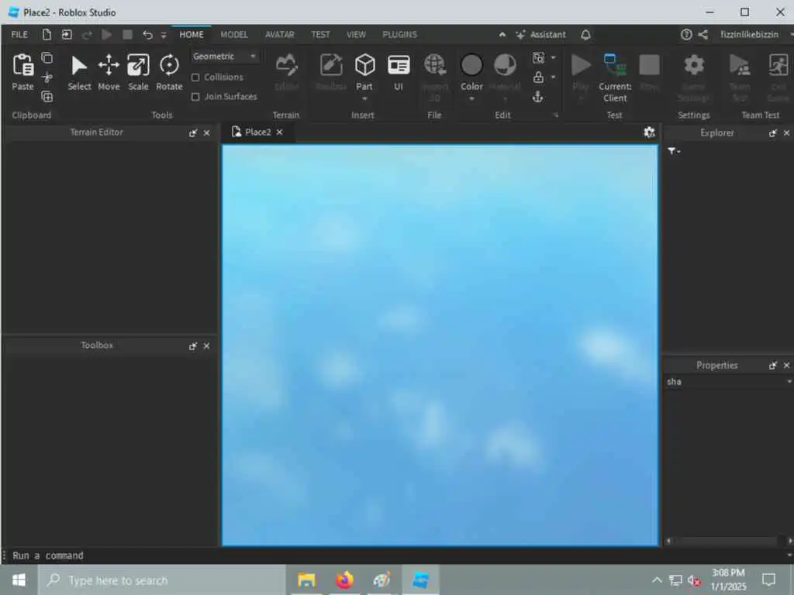Screen dimensions: 794x595
Task: Undock the Explorer panel
Action: [772, 133]
